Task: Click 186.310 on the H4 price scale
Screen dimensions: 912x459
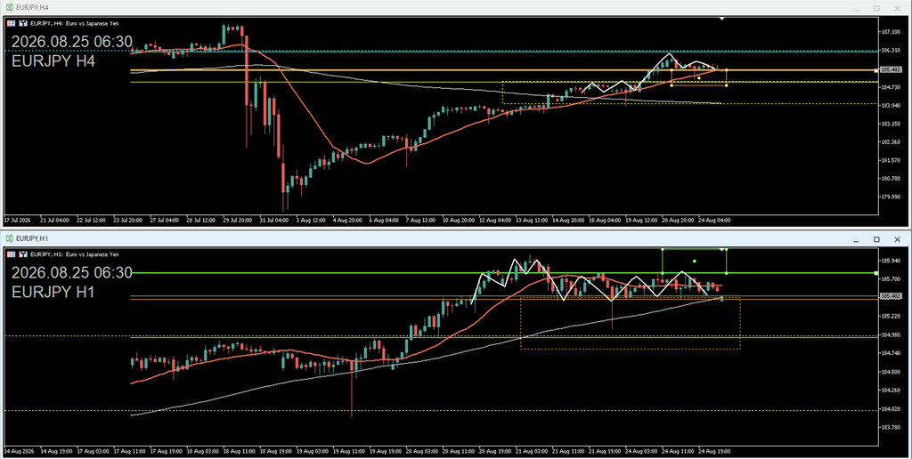Action: 891,51
